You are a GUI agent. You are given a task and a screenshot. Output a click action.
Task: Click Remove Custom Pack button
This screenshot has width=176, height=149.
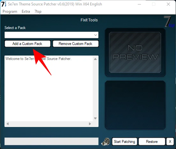click(x=76, y=44)
